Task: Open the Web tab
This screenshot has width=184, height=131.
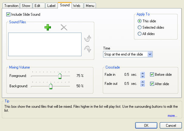Action: coord(77,6)
